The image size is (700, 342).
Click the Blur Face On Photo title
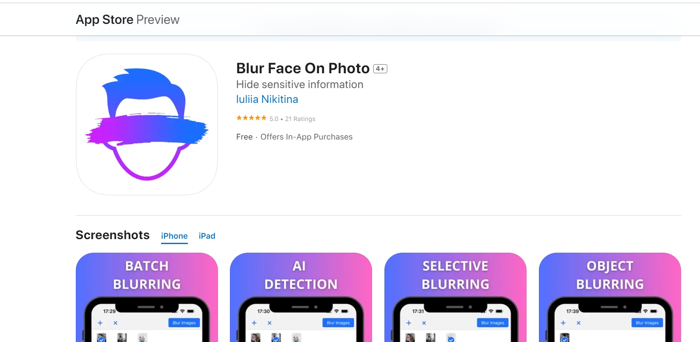303,68
